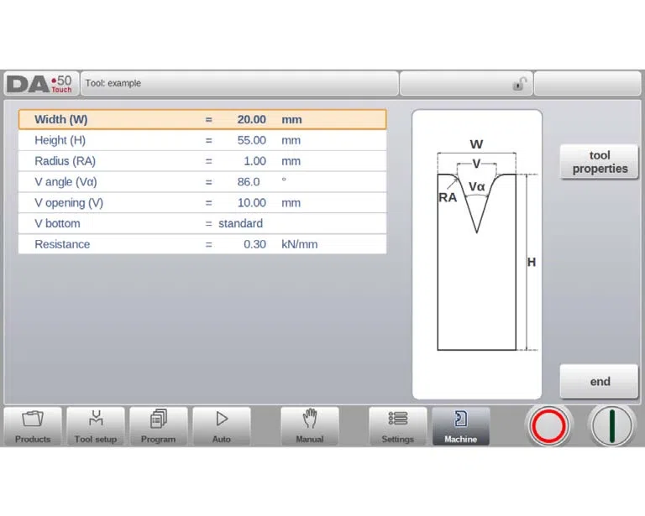Edit the V opening value 10.00
The image size is (645, 516).
coord(251,202)
